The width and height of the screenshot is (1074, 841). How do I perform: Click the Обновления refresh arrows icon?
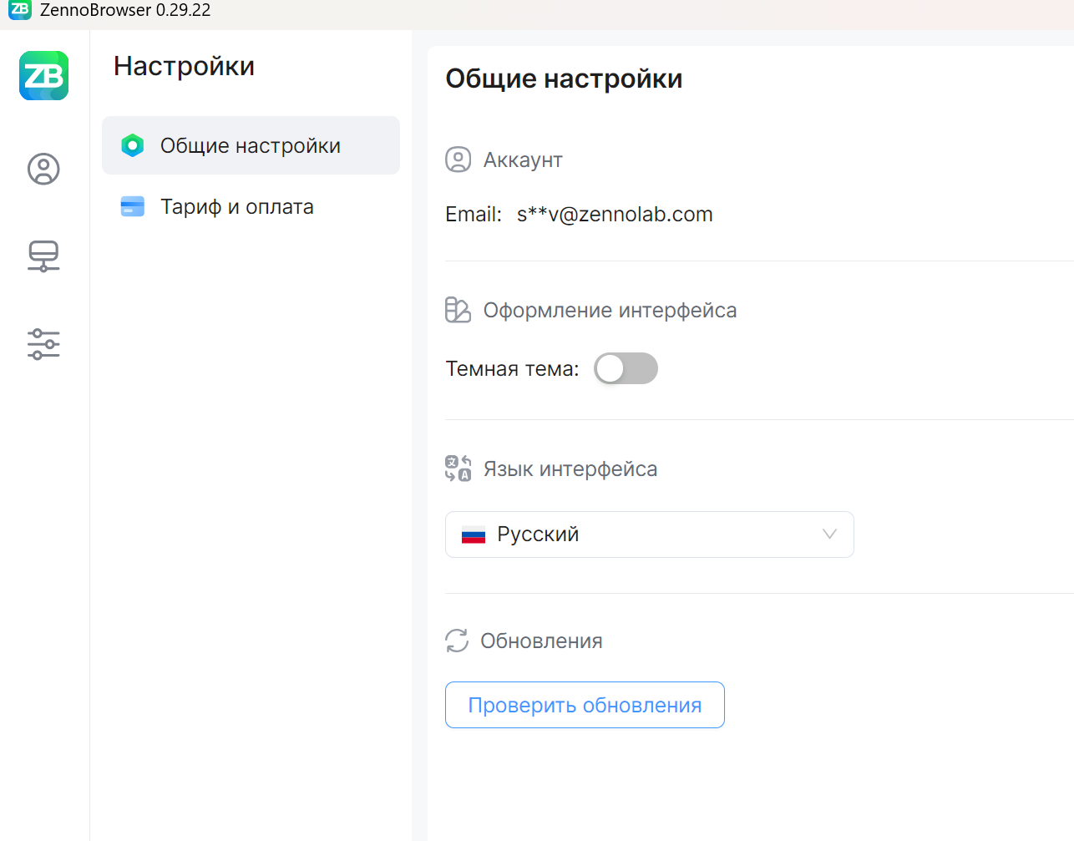tap(457, 641)
